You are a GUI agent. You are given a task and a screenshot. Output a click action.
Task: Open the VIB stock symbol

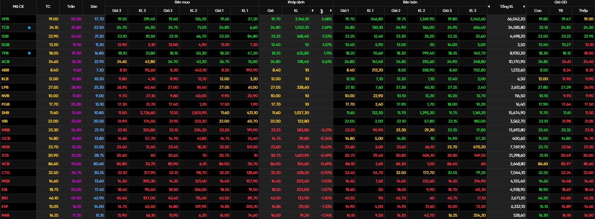[5, 121]
